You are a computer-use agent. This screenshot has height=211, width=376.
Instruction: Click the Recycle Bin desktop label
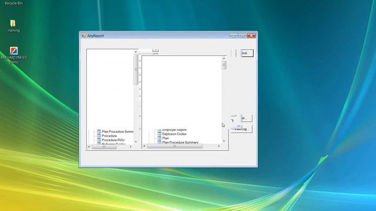coord(14,4)
